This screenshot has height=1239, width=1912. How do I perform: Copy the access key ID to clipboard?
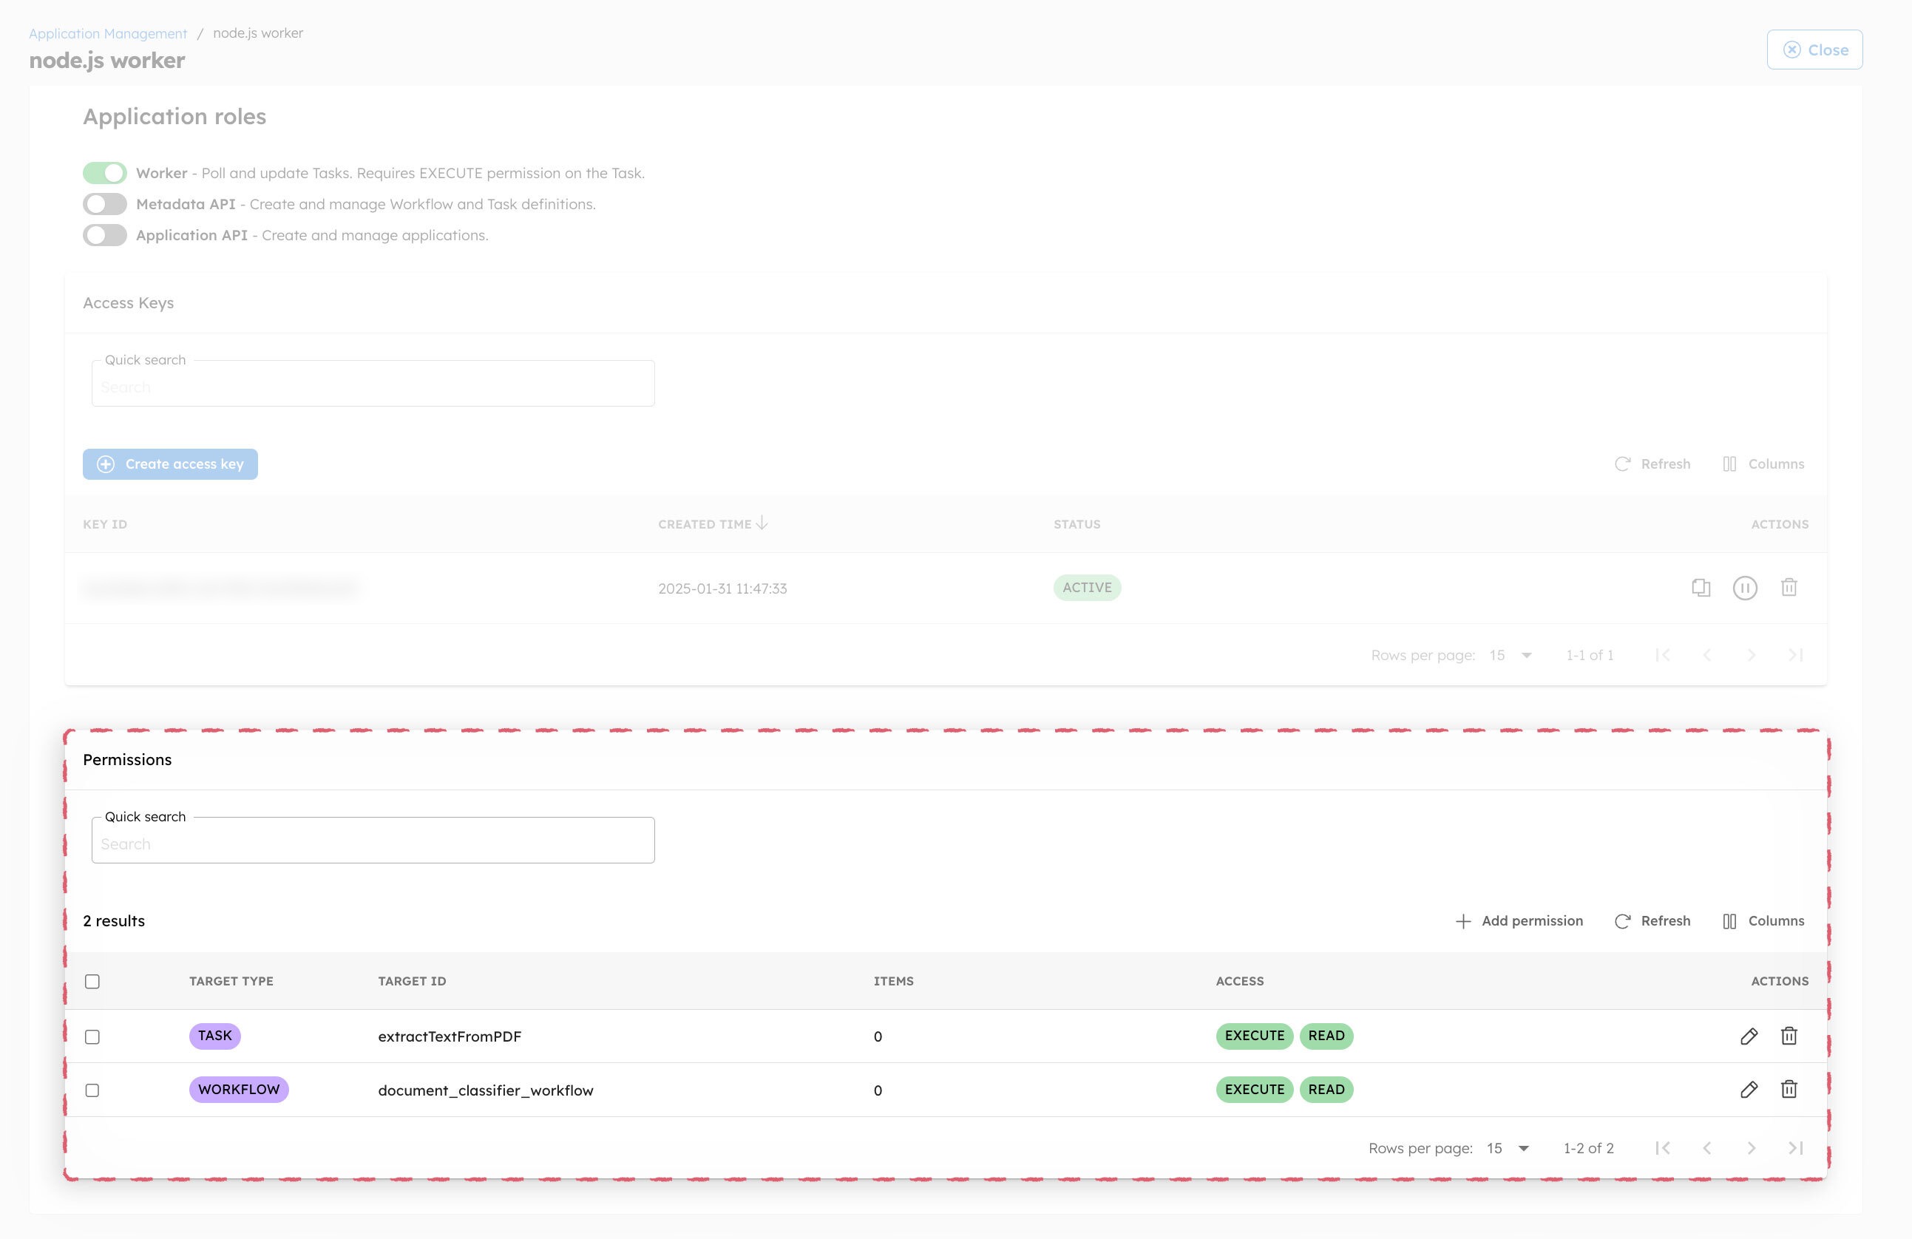coord(1701,588)
